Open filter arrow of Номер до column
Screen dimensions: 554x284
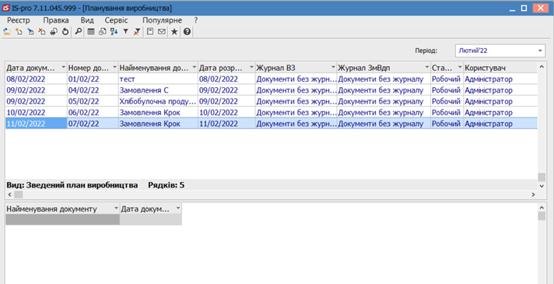pos(114,67)
